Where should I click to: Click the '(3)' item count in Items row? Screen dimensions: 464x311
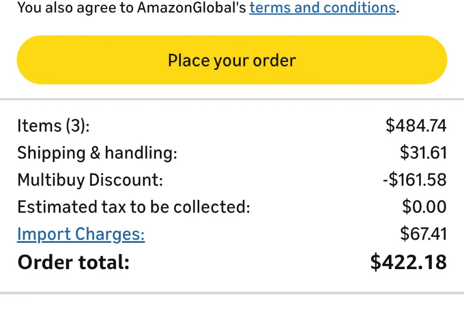click(77, 126)
